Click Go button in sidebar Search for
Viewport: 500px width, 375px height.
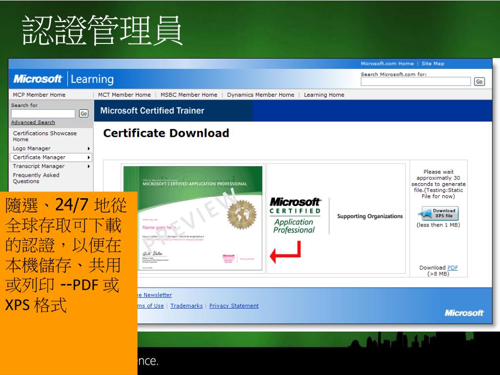click(83, 113)
